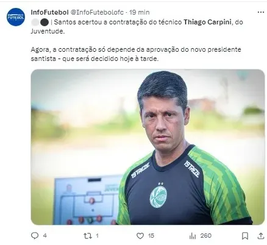Open the reply comment icon

click(35, 236)
